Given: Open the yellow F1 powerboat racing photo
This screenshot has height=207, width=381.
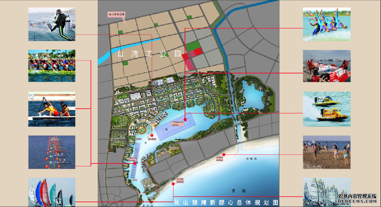Looking at the screenshot, I should [x=326, y=109].
